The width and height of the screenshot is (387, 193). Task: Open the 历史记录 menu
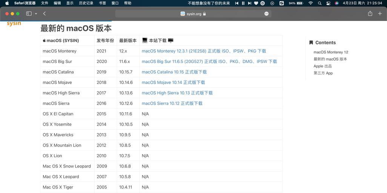[86, 3]
